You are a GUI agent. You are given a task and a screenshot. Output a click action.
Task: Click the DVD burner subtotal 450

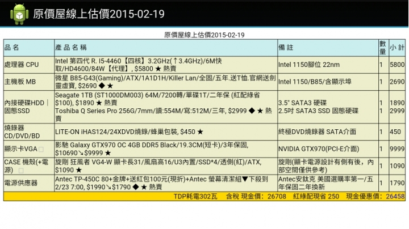pos(395,132)
